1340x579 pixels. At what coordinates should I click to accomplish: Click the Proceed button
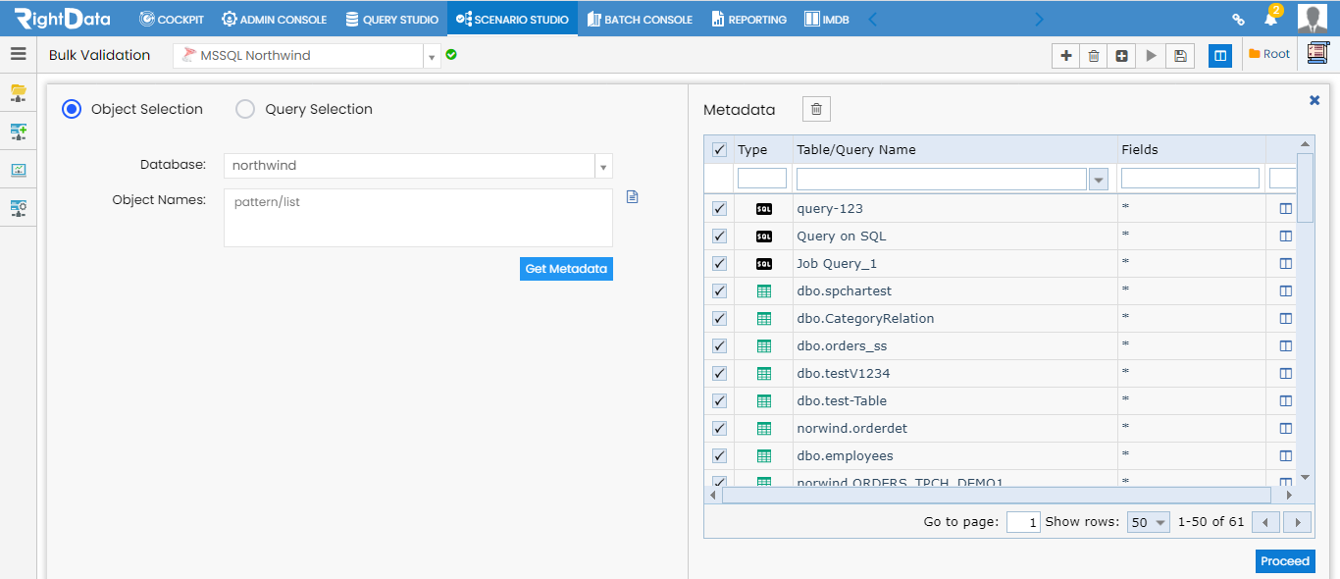pos(1285,561)
